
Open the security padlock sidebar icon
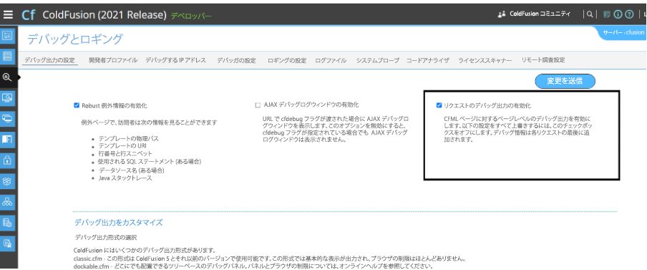pyautogui.click(x=7, y=160)
